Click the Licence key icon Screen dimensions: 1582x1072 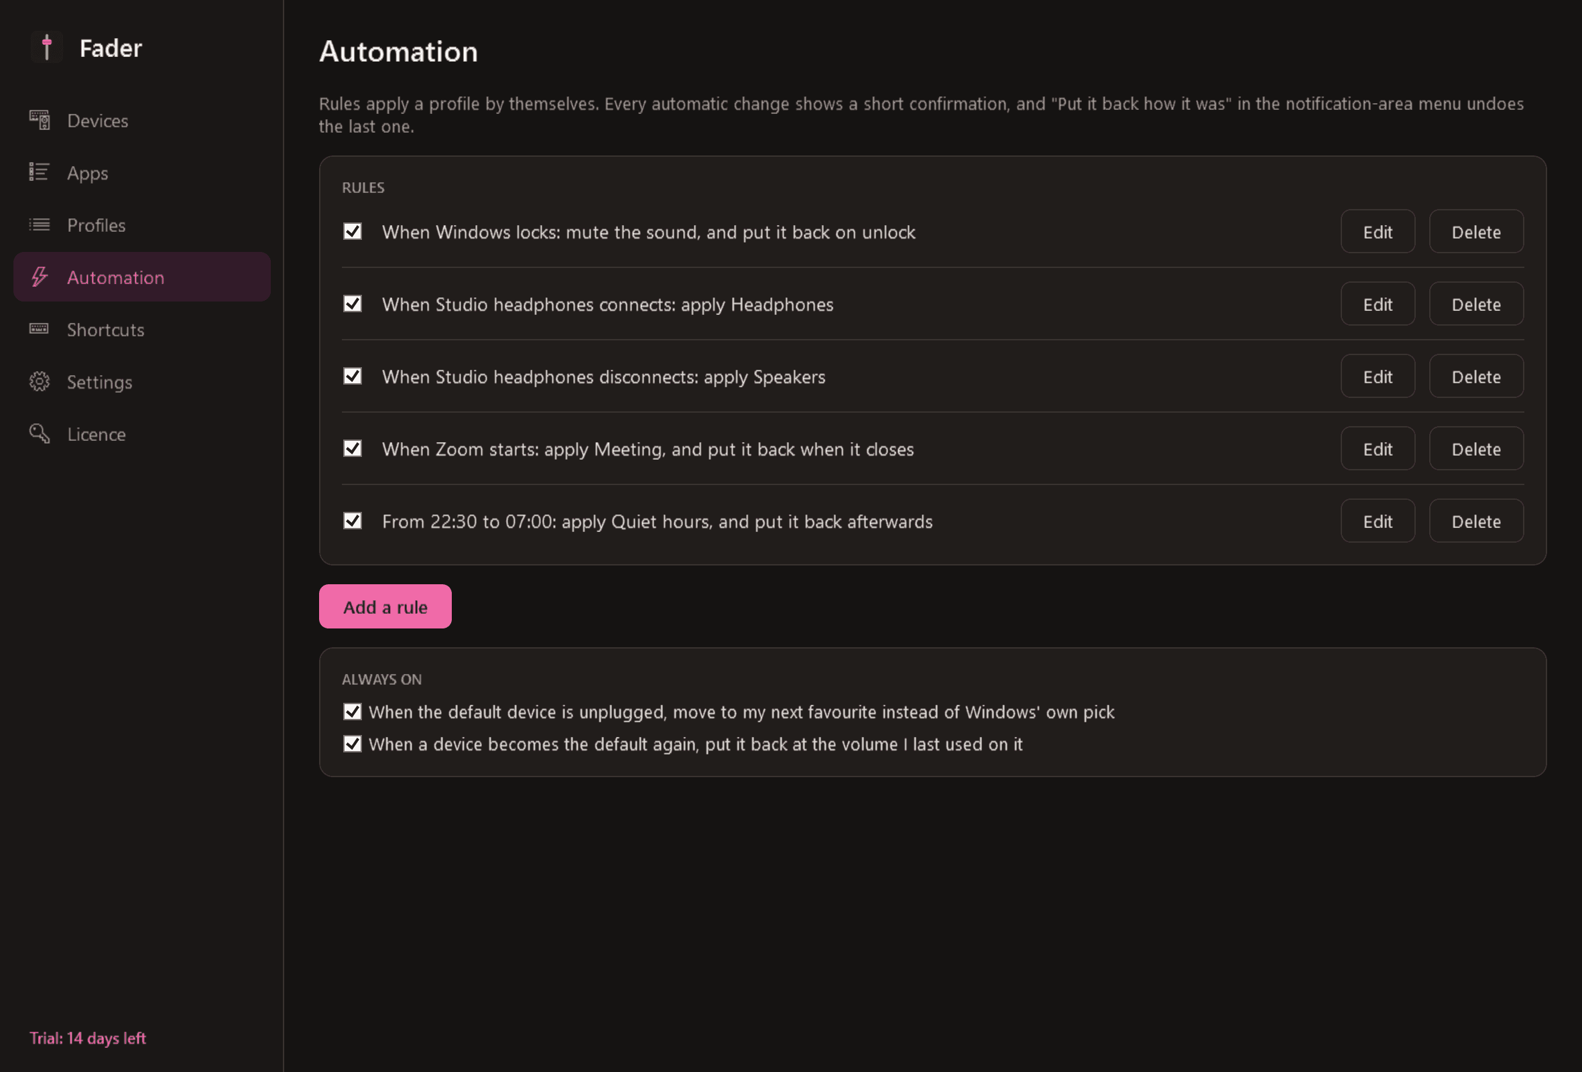[x=40, y=434]
